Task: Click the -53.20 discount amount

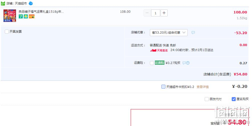Action: tap(240, 33)
